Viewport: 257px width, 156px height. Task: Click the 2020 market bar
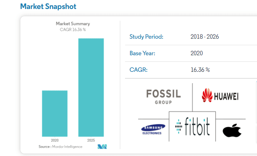click(55, 114)
